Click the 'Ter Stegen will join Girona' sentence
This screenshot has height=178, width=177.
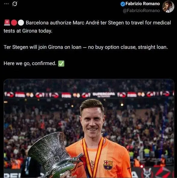click(x=43, y=47)
